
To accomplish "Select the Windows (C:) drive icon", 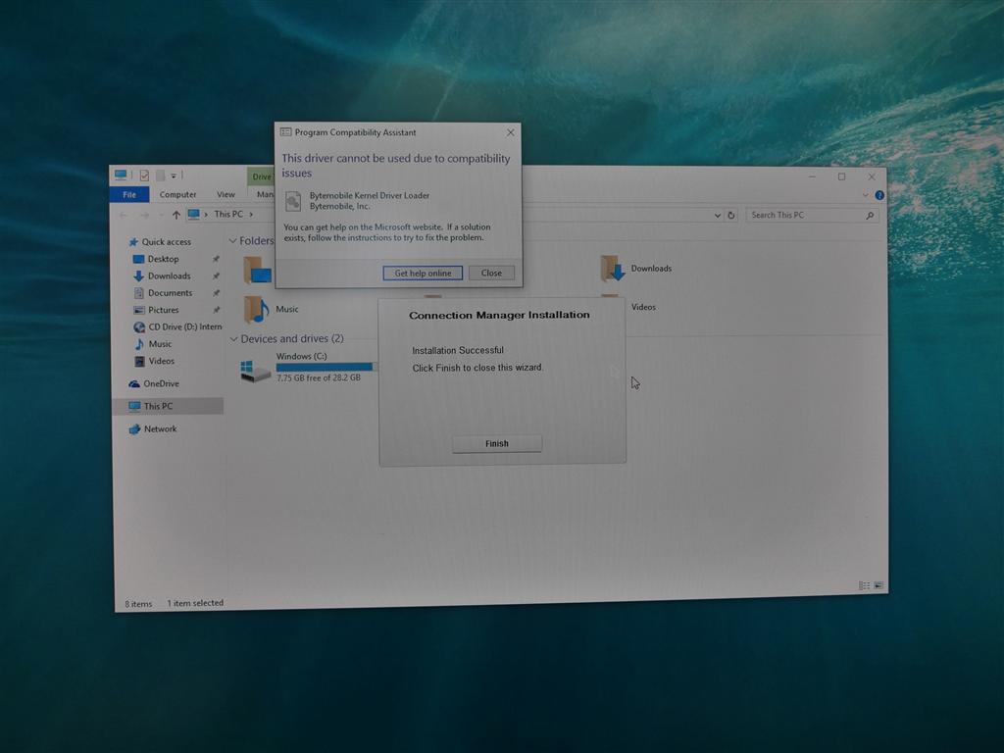I will click(255, 371).
